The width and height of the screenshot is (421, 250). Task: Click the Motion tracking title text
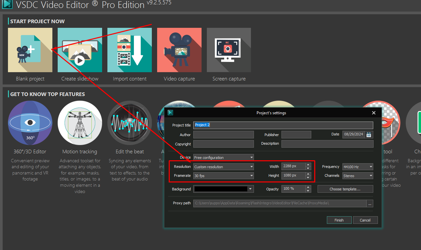[x=80, y=152]
